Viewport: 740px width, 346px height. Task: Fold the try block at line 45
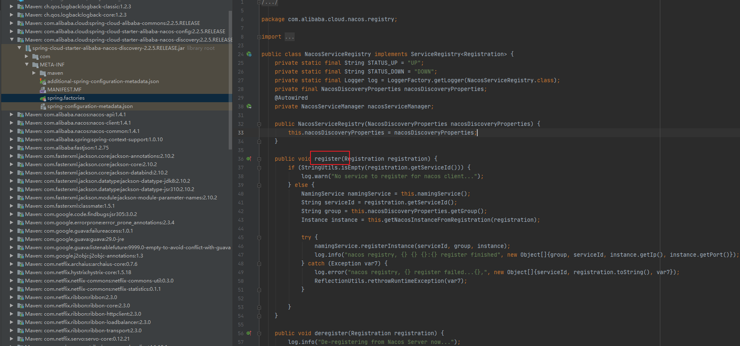259,238
